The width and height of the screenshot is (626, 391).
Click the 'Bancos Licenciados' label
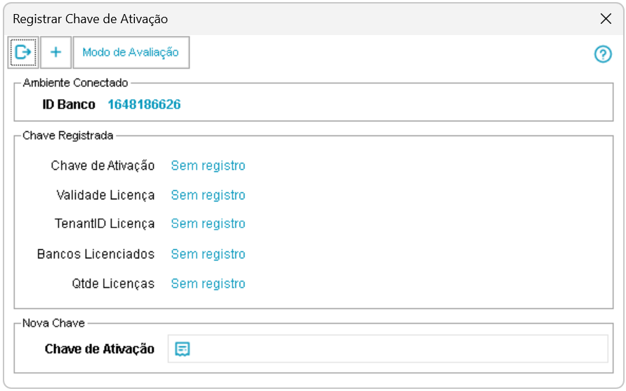pyautogui.click(x=96, y=254)
